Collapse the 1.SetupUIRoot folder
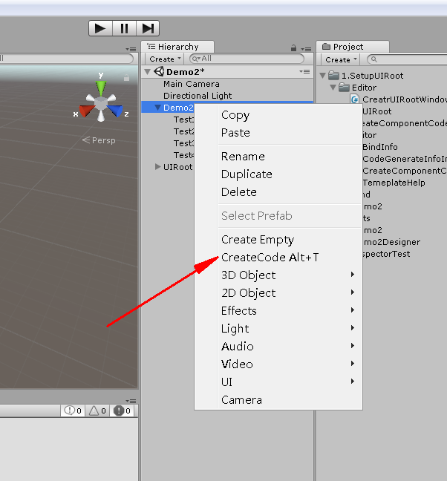The height and width of the screenshot is (481, 447). 323,76
